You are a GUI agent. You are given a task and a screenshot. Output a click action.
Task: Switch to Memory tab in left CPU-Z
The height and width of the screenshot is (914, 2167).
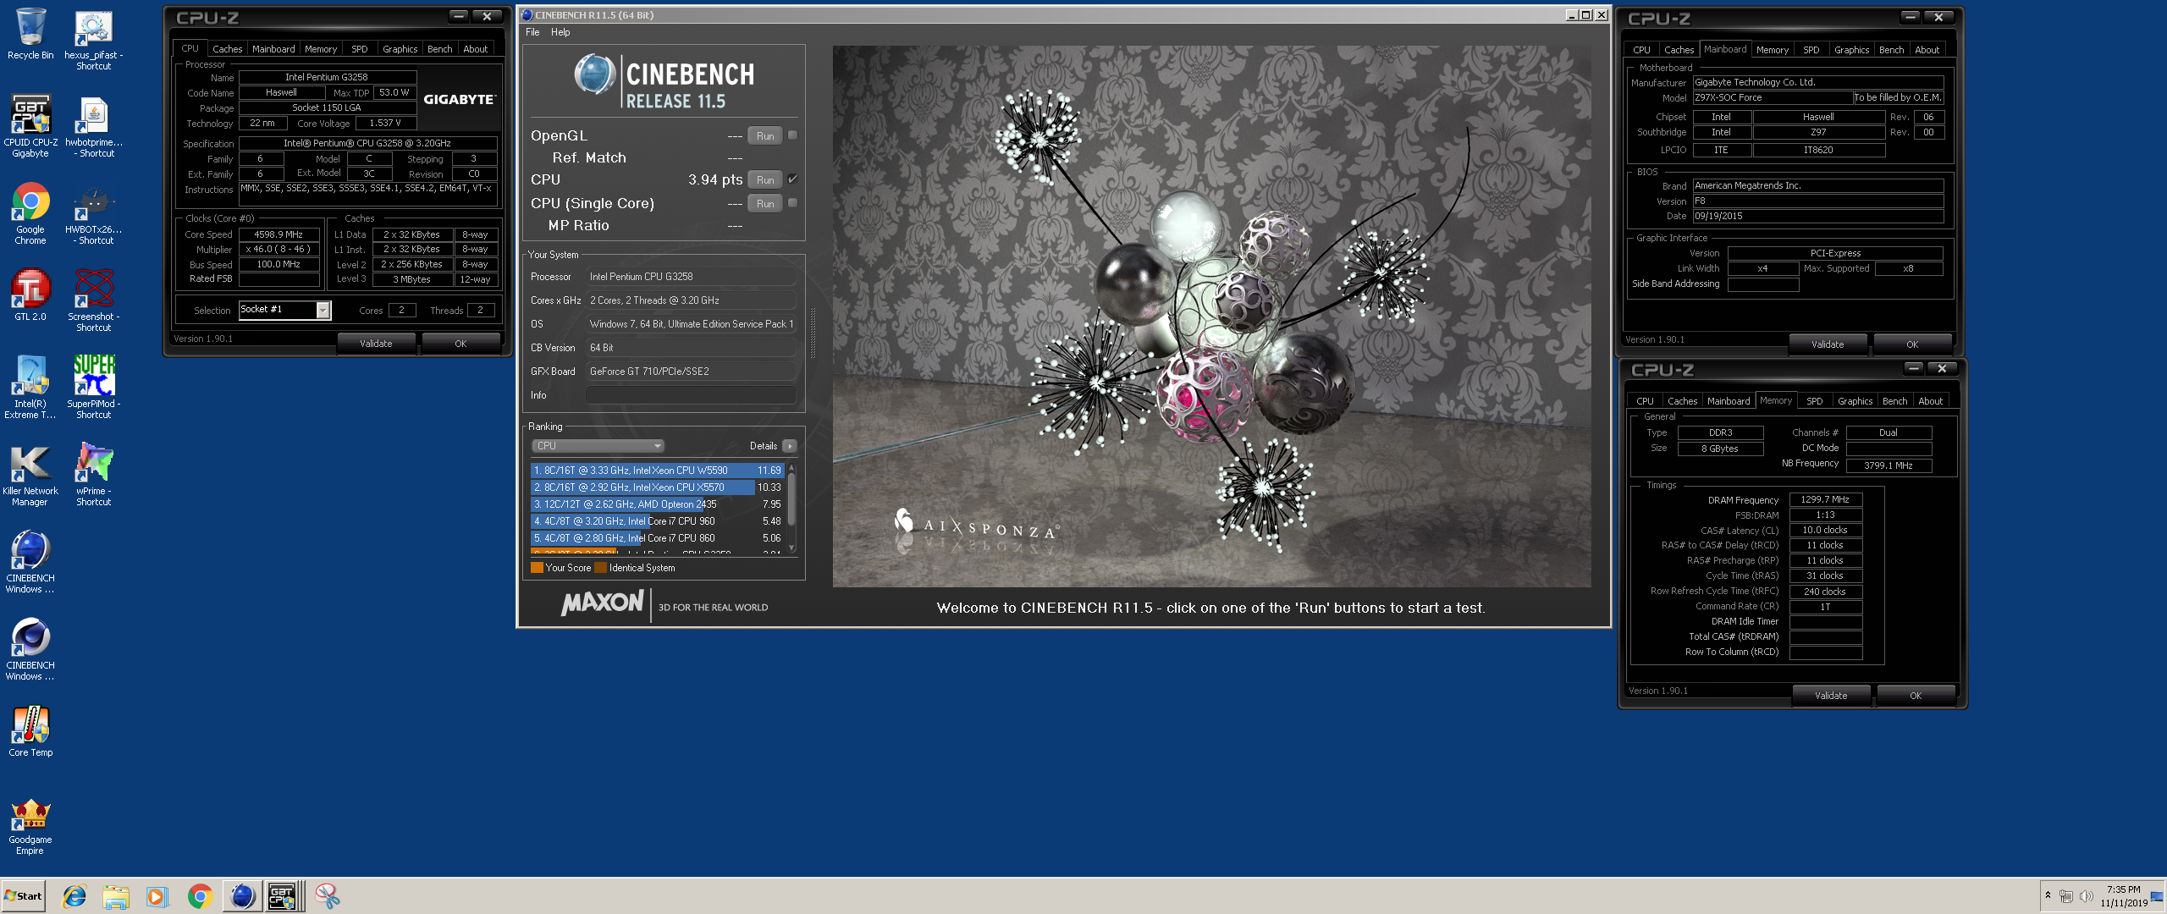321,49
